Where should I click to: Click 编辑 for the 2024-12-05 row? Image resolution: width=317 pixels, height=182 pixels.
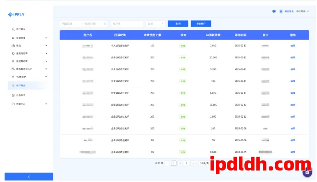[x=293, y=152]
